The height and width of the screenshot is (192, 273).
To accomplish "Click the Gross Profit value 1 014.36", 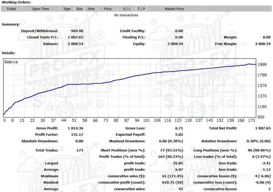I will pos(75,128).
